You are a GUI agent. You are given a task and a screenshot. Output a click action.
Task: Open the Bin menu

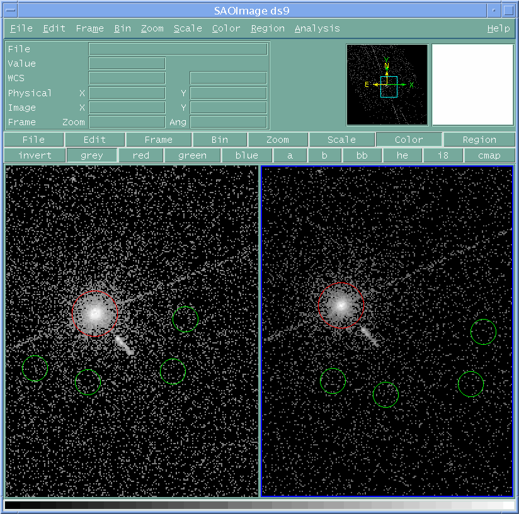(x=122, y=28)
